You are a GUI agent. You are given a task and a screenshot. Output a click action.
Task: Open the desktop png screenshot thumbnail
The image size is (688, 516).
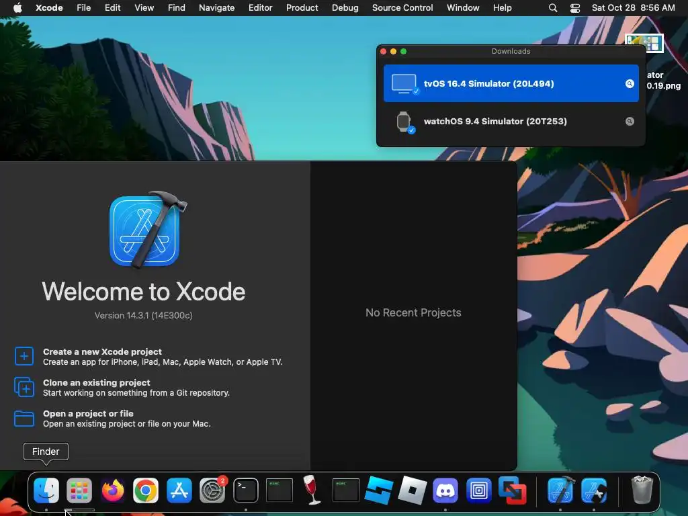click(x=644, y=43)
